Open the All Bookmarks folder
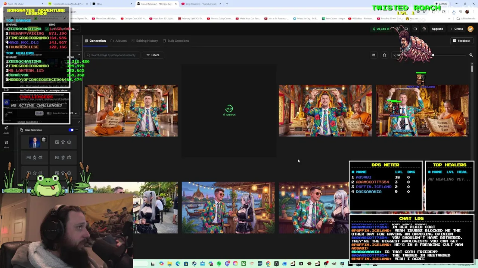This screenshot has height=268, width=478. point(466,18)
